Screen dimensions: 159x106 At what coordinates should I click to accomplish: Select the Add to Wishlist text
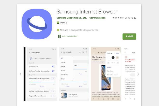pos(70,37)
